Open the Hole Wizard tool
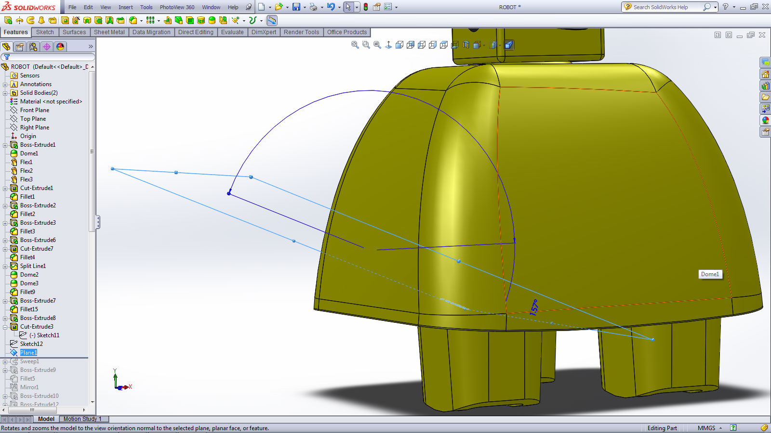The image size is (771, 433). [76, 20]
